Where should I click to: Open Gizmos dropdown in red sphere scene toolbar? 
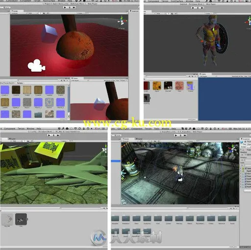pos(80,13)
